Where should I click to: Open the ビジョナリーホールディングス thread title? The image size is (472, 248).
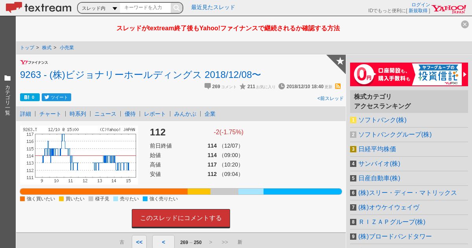(x=140, y=75)
